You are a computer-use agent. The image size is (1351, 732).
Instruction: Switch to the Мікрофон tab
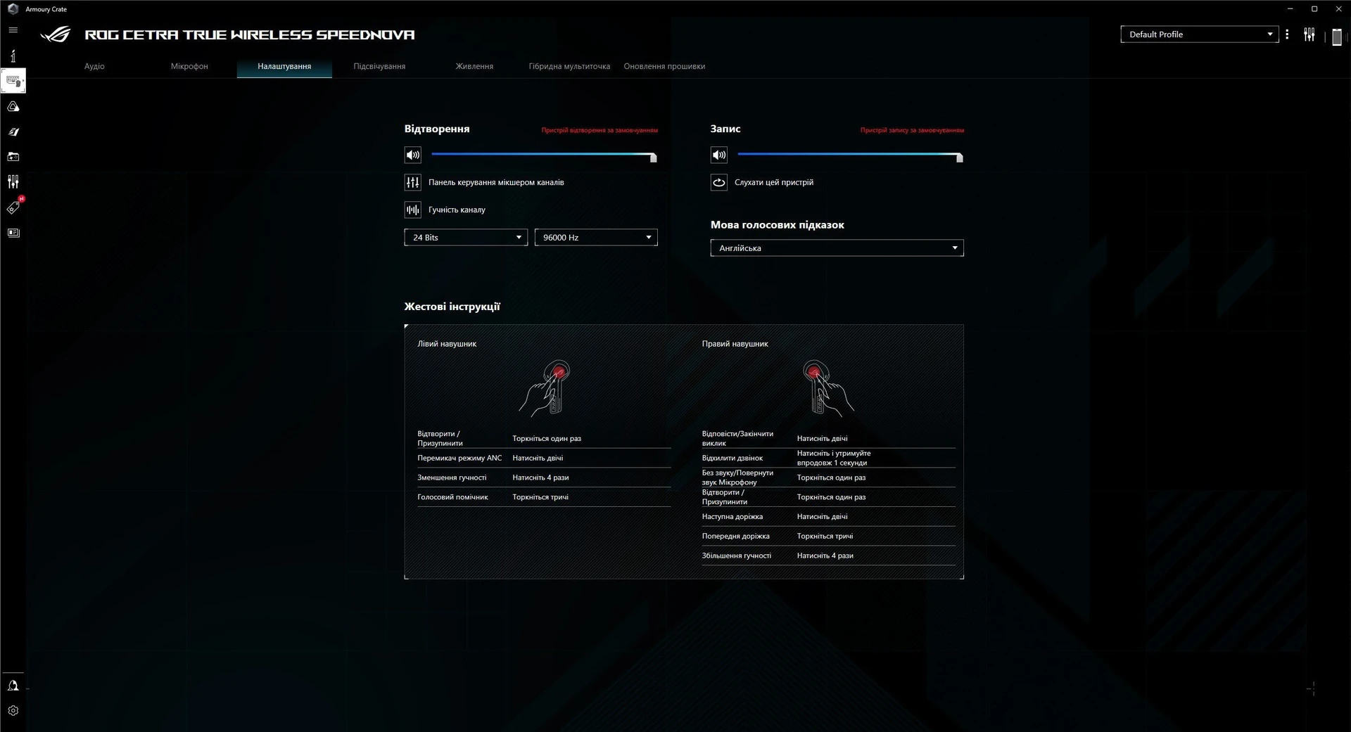pyautogui.click(x=189, y=67)
